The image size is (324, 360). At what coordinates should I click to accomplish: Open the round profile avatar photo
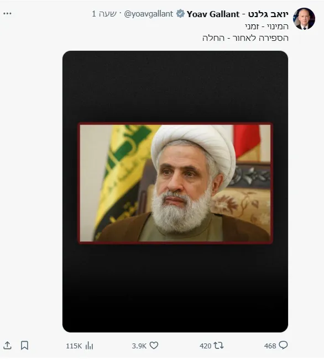click(x=304, y=19)
